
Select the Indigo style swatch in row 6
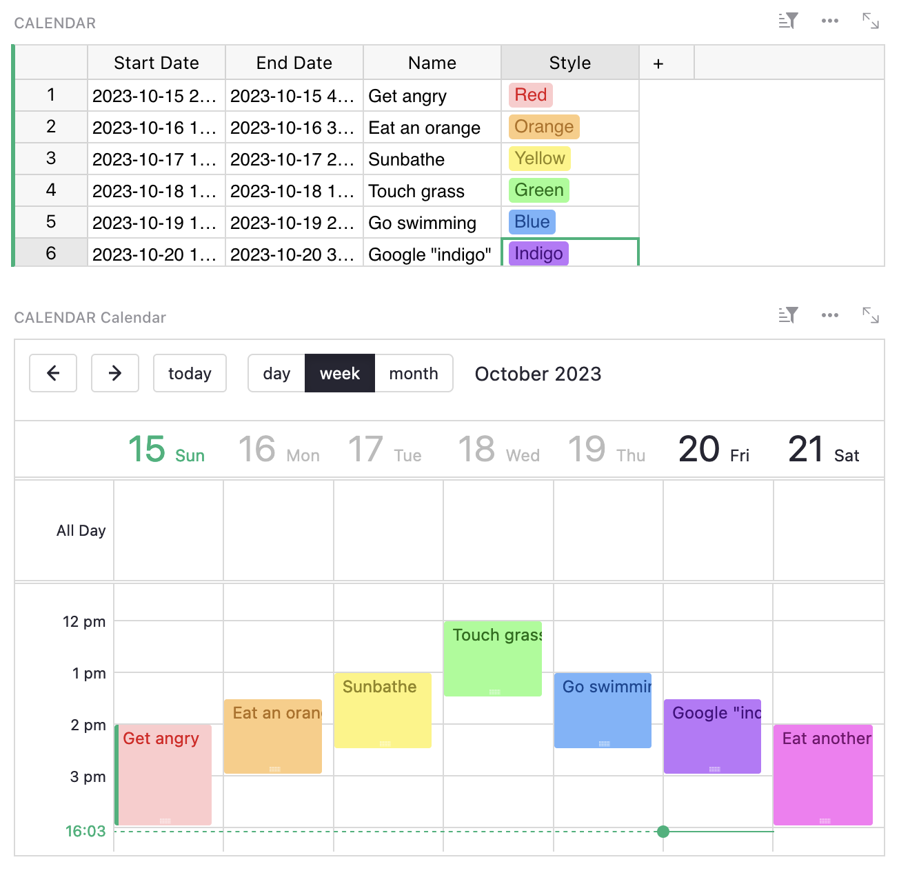[537, 253]
